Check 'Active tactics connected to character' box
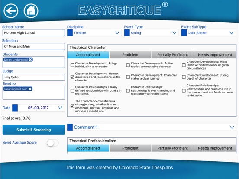This screenshot has width=239, height=179. click(x=128, y=65)
